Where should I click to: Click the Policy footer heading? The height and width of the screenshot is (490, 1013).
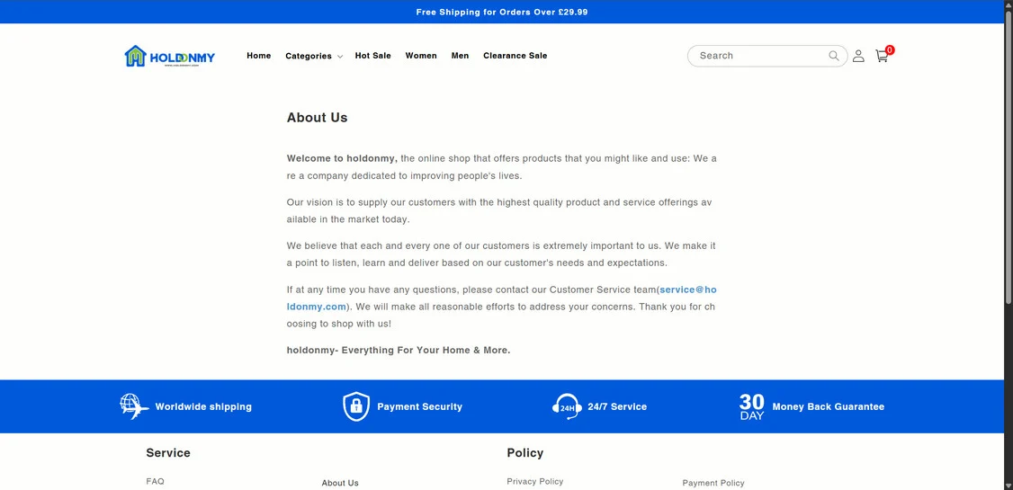pyautogui.click(x=525, y=453)
